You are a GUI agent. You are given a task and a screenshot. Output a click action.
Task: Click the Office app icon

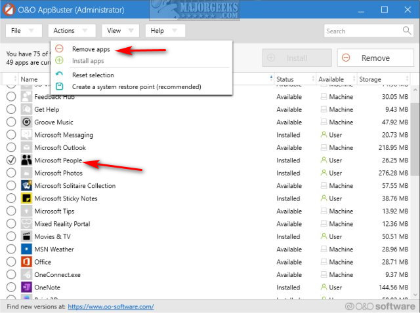[x=26, y=262]
